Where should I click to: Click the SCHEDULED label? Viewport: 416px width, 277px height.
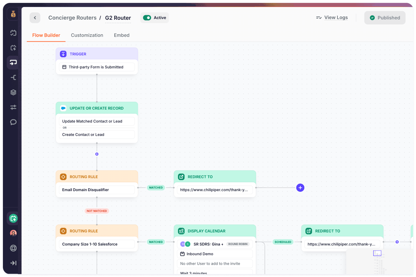(283, 242)
